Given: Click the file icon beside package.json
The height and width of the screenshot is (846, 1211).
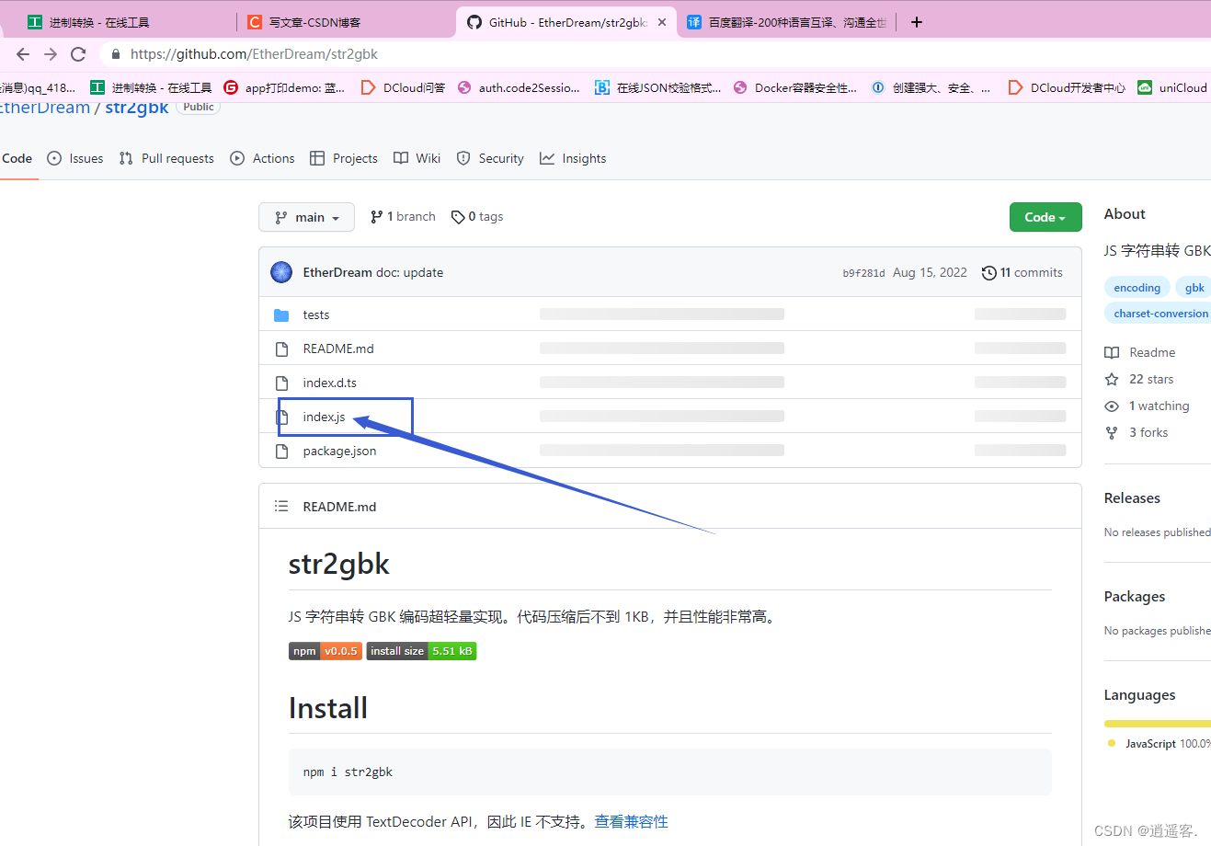Looking at the screenshot, I should tap(282, 451).
